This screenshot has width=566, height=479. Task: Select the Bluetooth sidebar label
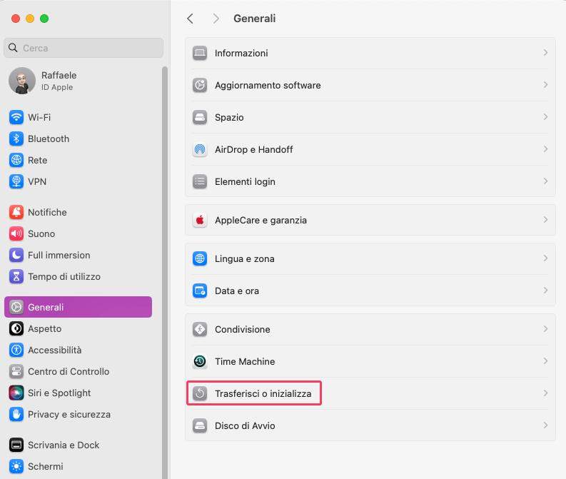pos(49,138)
